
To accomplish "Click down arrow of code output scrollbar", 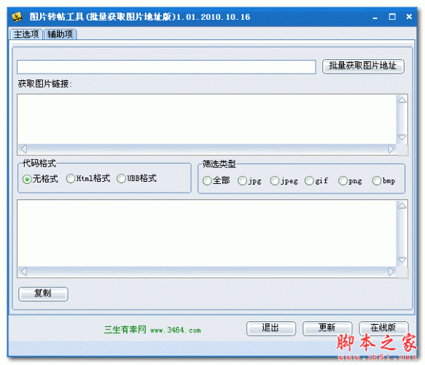I will (402, 260).
